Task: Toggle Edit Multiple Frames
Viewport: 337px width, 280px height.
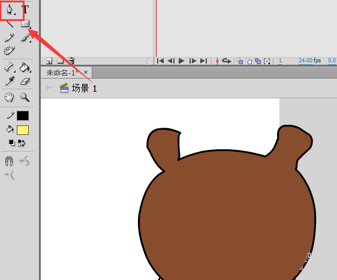Action: tap(258, 61)
